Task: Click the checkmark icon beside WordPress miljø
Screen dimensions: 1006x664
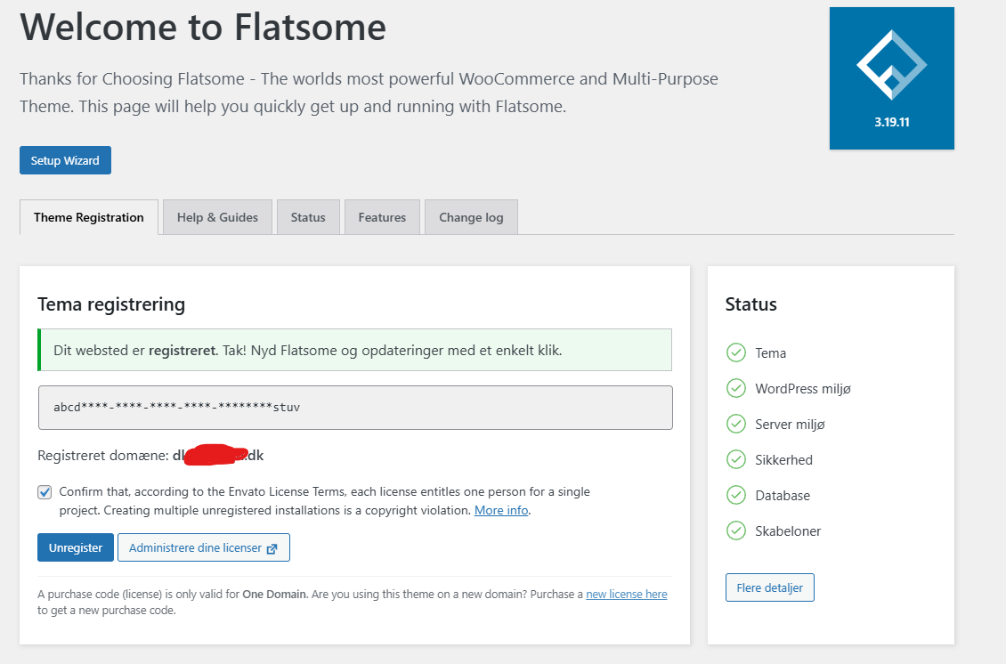Action: [736, 389]
